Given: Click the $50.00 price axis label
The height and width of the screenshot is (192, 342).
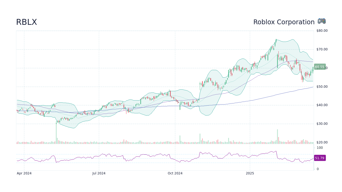Looking at the screenshot, I should click(x=322, y=87).
